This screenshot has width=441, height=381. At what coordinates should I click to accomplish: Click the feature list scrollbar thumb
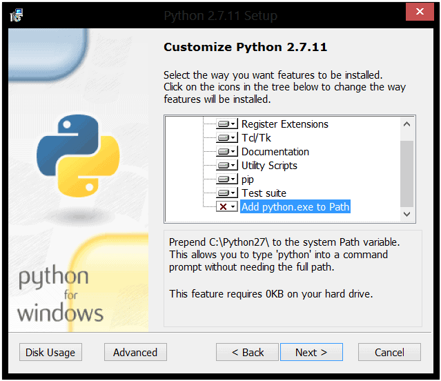coord(406,174)
